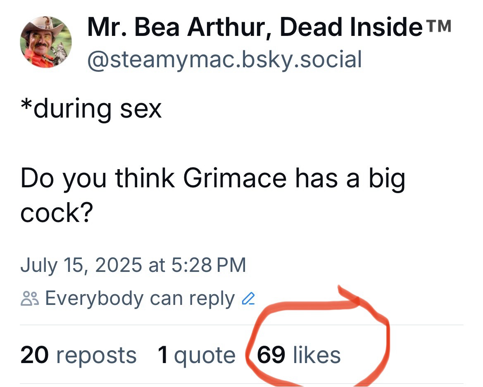Select the Everybody can reply label
Viewport: 483px width, 387px height.
click(x=140, y=298)
